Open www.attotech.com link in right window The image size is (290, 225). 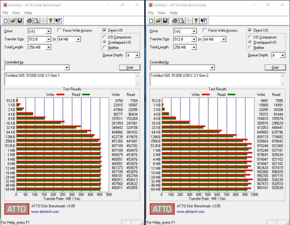(x=190, y=212)
